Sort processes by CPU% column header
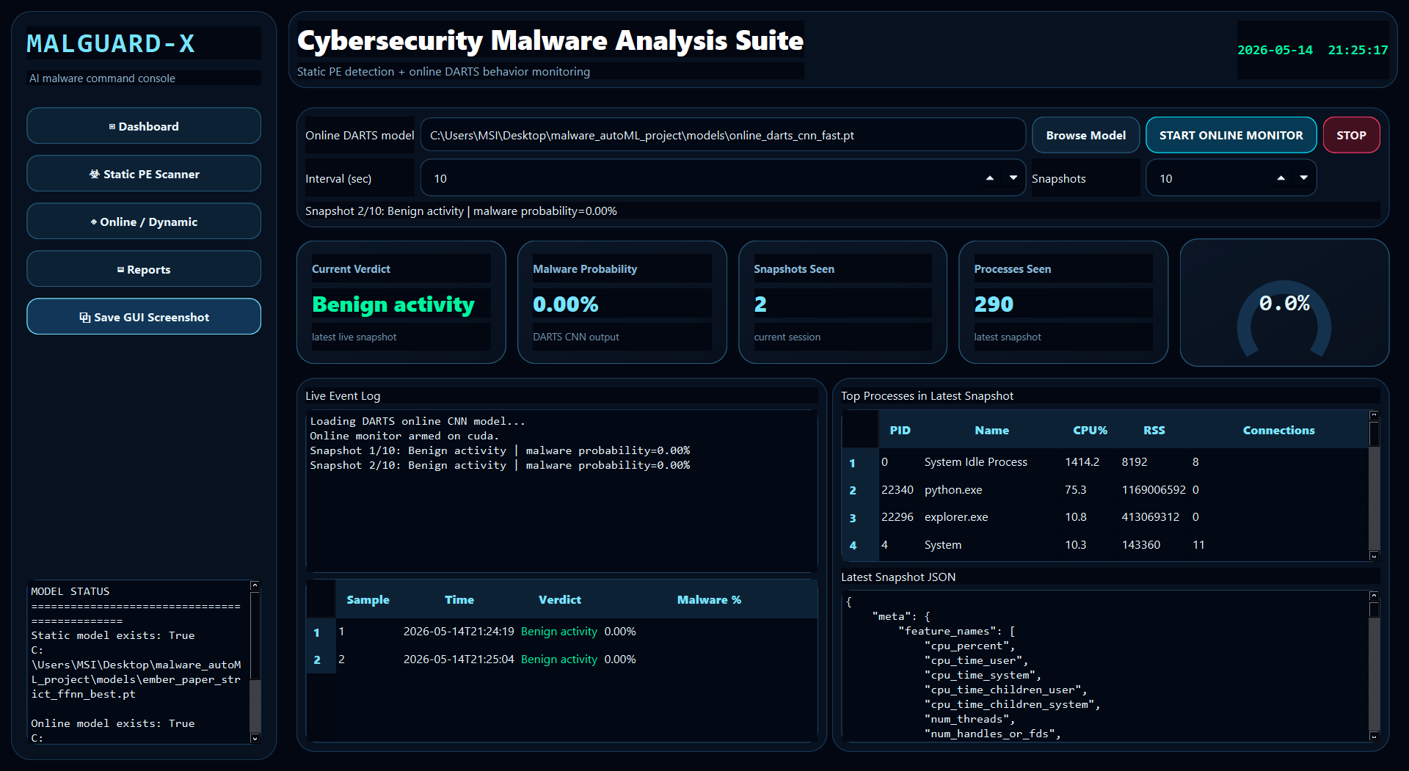1409x771 pixels. point(1090,431)
